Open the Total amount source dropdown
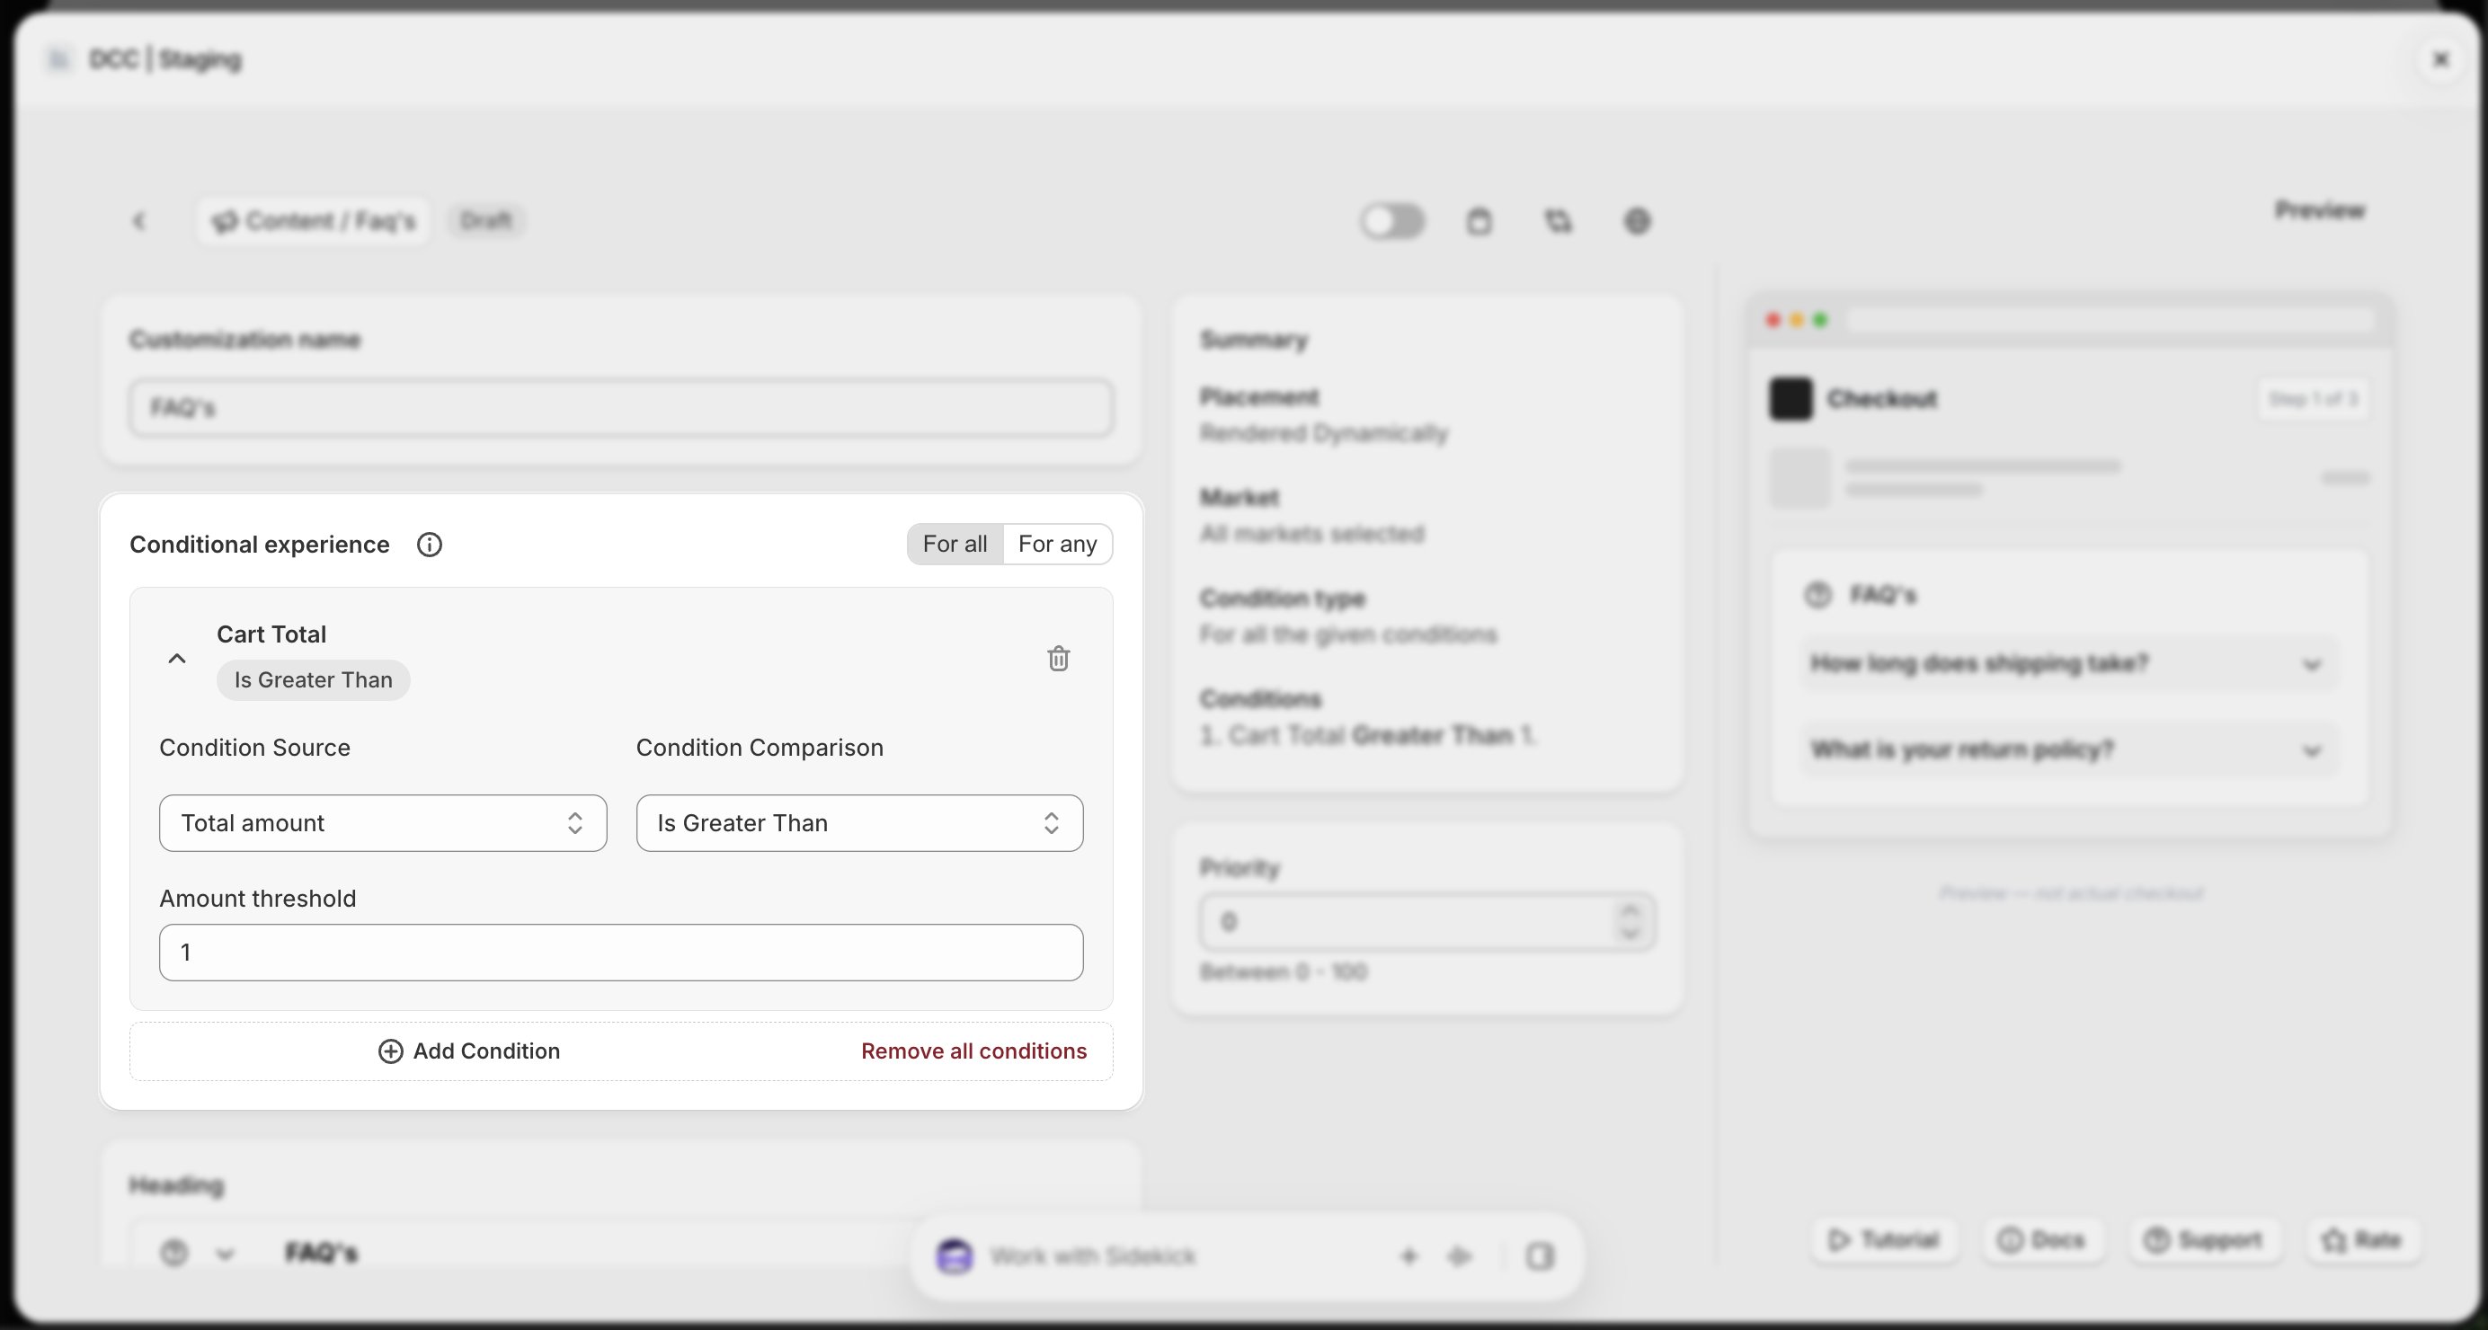Image resolution: width=2488 pixels, height=1330 pixels. [383, 823]
